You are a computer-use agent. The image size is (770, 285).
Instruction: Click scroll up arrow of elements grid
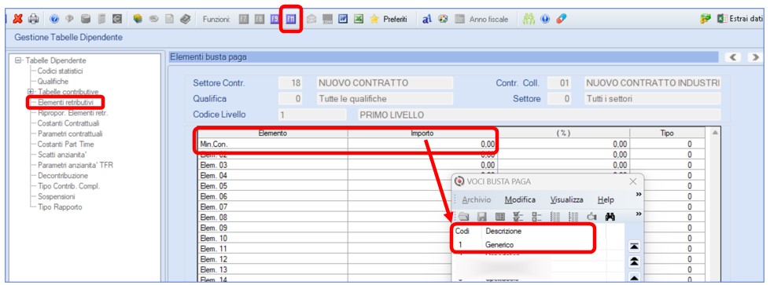click(x=715, y=133)
